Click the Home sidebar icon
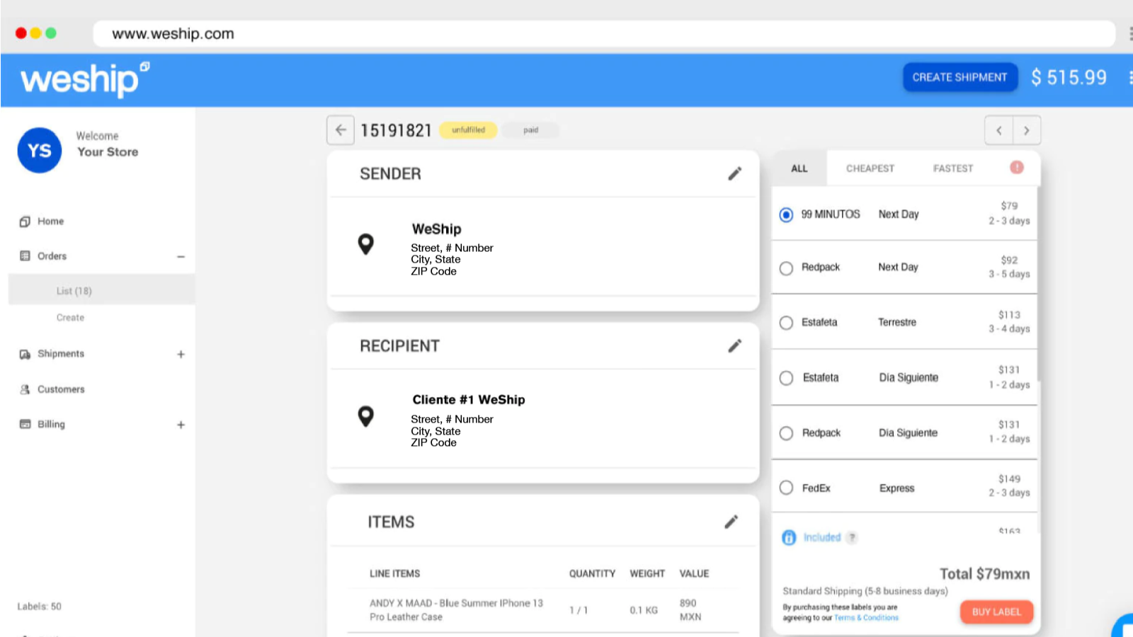1133x637 pixels. [25, 222]
